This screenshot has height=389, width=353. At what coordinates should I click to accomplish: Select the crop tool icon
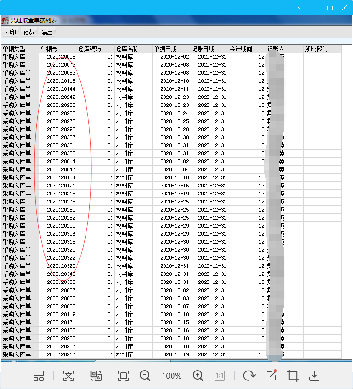pos(293,376)
